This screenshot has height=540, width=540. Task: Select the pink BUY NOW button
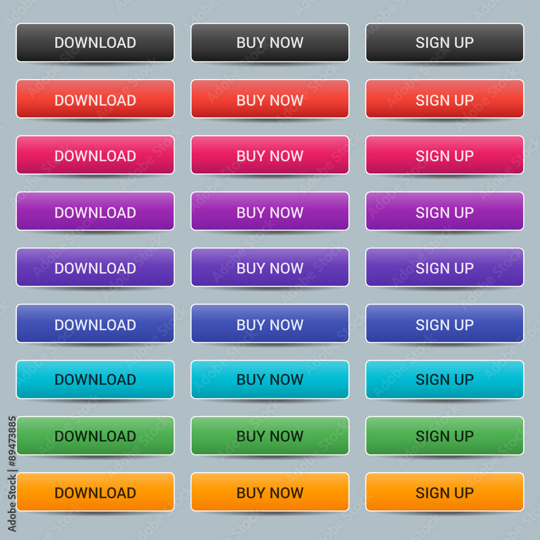(x=270, y=155)
